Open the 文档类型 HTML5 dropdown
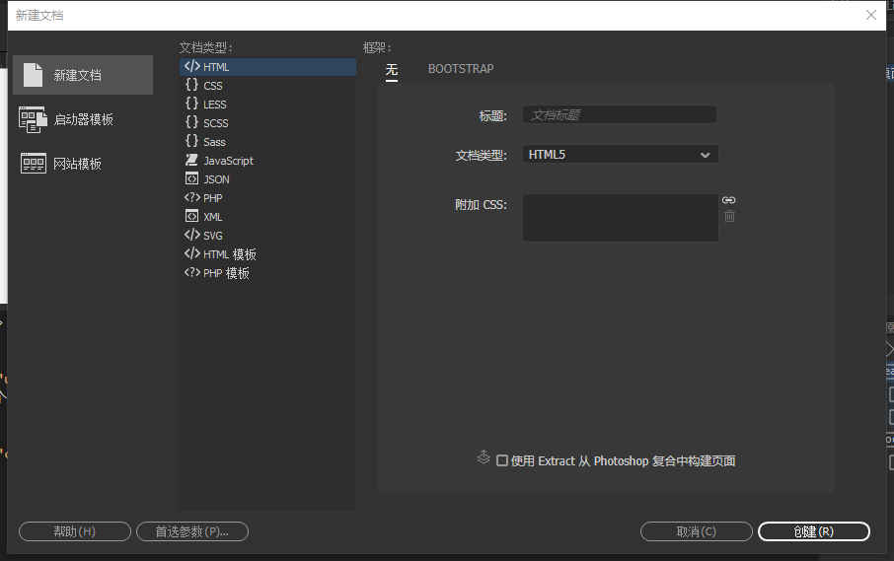 621,155
